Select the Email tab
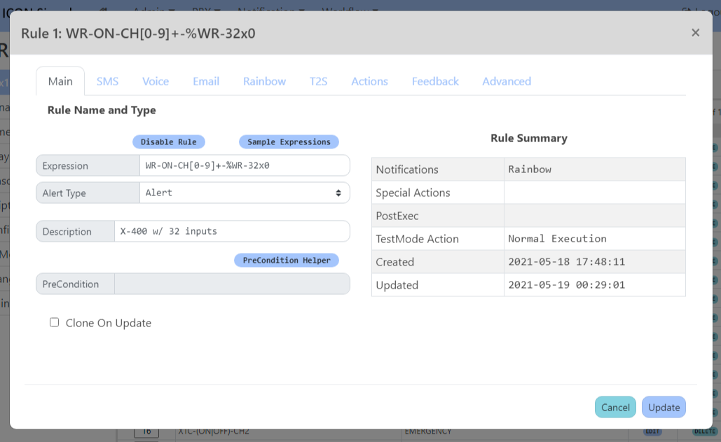This screenshot has width=721, height=442. point(206,81)
